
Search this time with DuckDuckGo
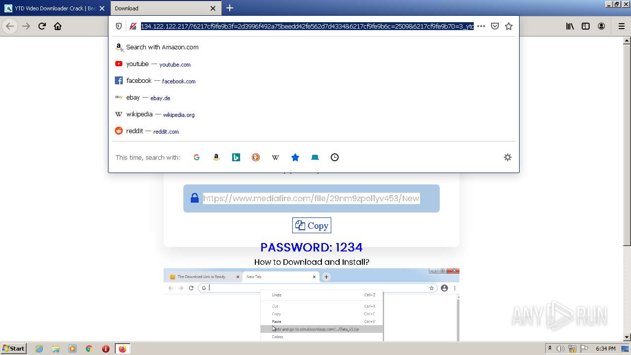(x=256, y=157)
